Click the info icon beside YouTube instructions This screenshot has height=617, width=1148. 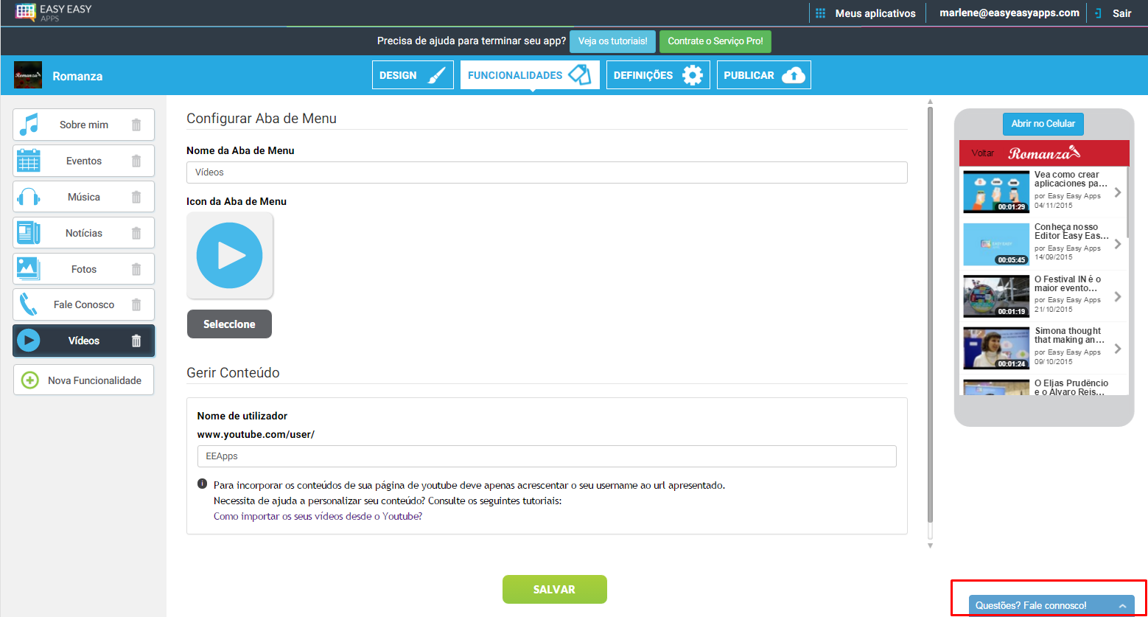(202, 484)
